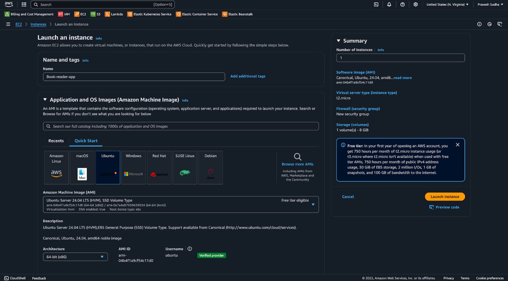Select the Amazon Linux AMI tile
The width and height of the screenshot is (508, 281).
point(56,168)
